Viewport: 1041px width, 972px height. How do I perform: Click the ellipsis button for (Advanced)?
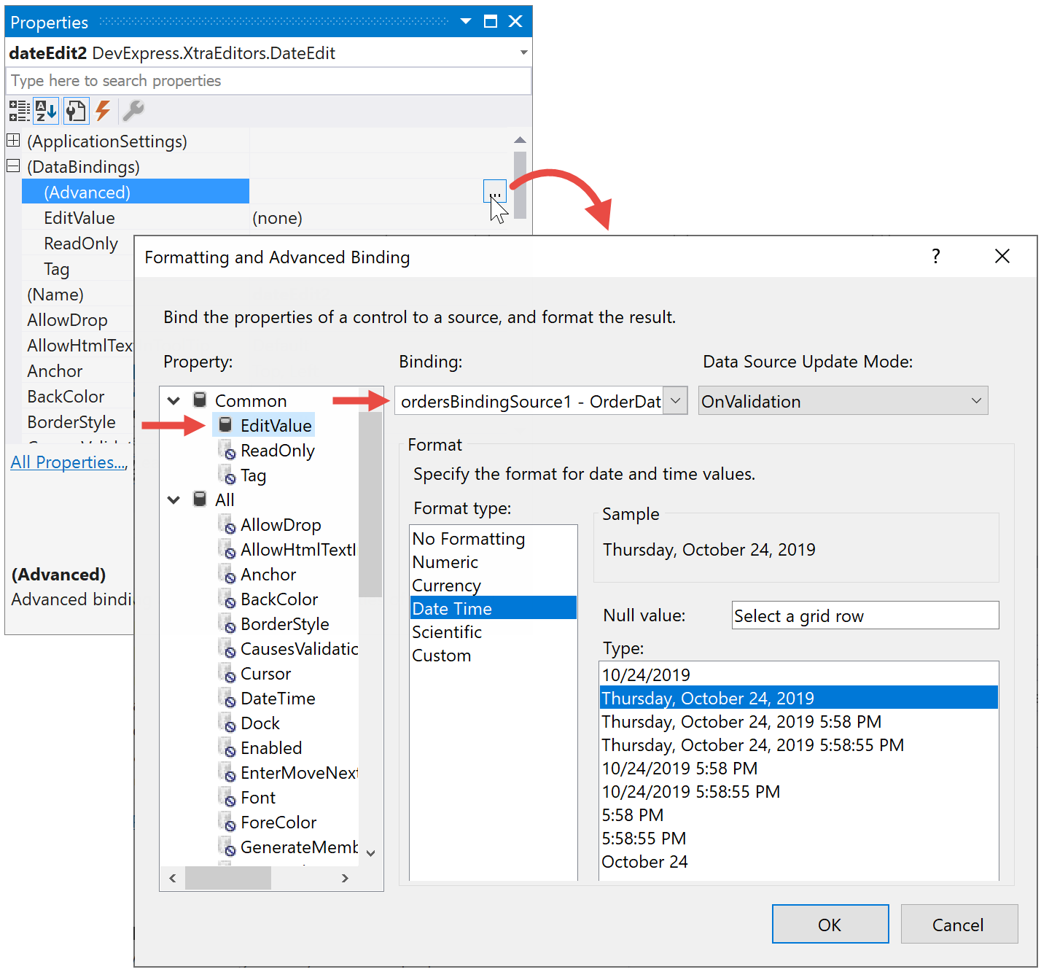[x=494, y=193]
